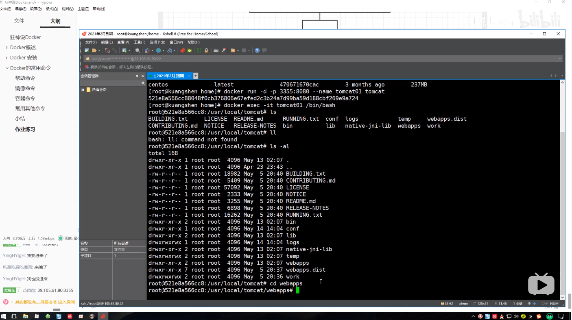
Task: Click the blue Help question mark icon
Action: tap(257, 50)
